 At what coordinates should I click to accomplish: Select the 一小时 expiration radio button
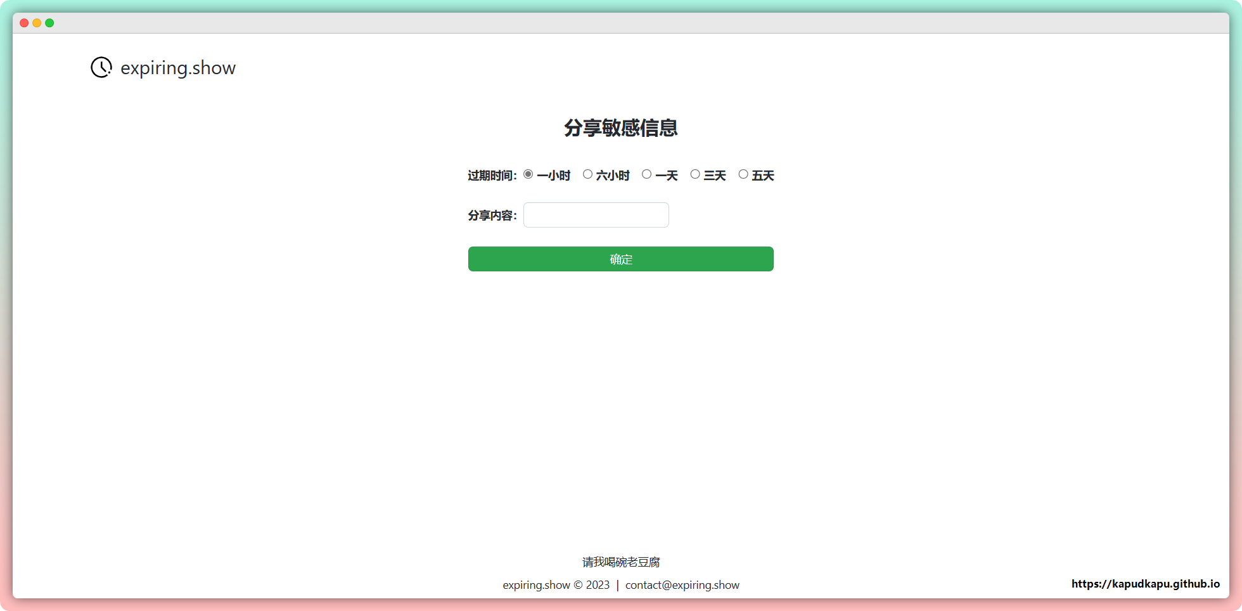coord(528,174)
